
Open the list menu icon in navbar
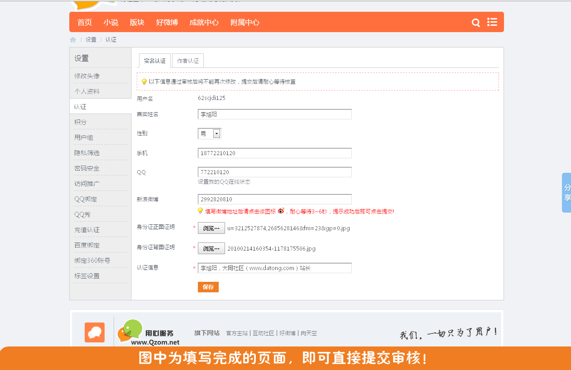pyautogui.click(x=492, y=22)
